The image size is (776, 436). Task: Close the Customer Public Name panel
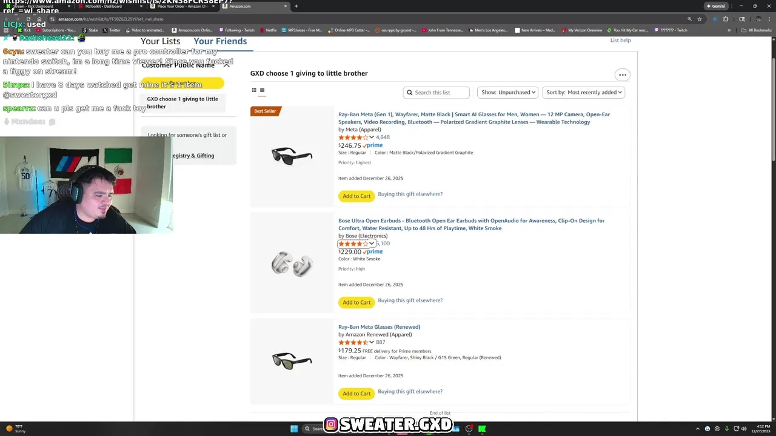pos(227,65)
